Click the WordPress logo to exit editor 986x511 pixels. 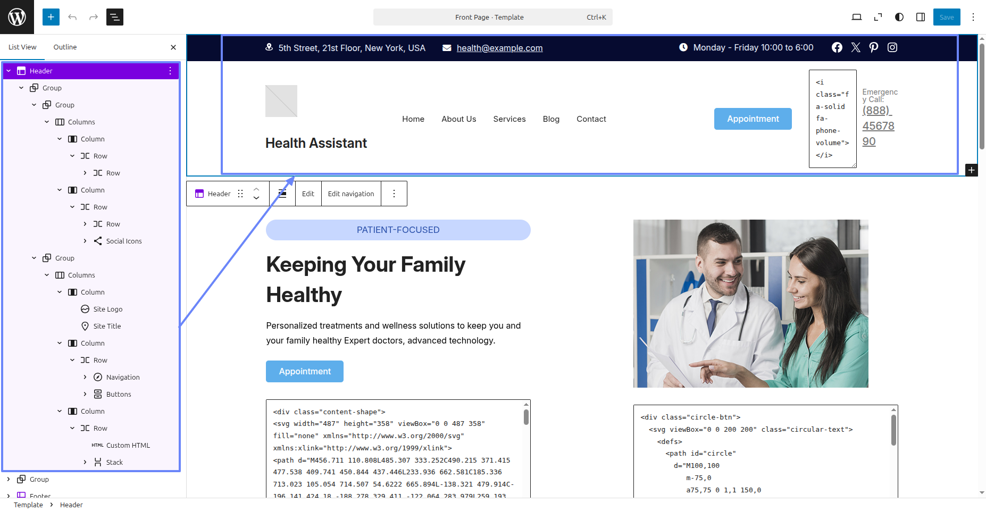point(17,17)
